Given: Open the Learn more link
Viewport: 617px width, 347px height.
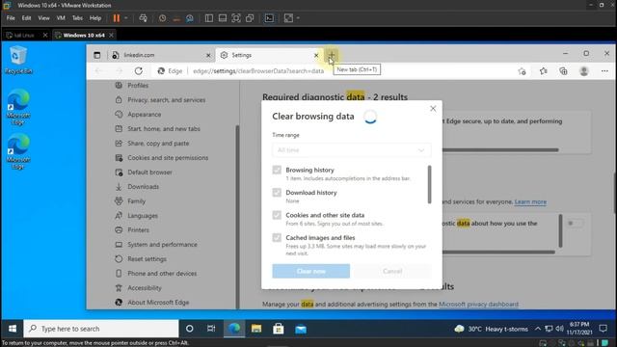Looking at the screenshot, I should tap(530, 201).
